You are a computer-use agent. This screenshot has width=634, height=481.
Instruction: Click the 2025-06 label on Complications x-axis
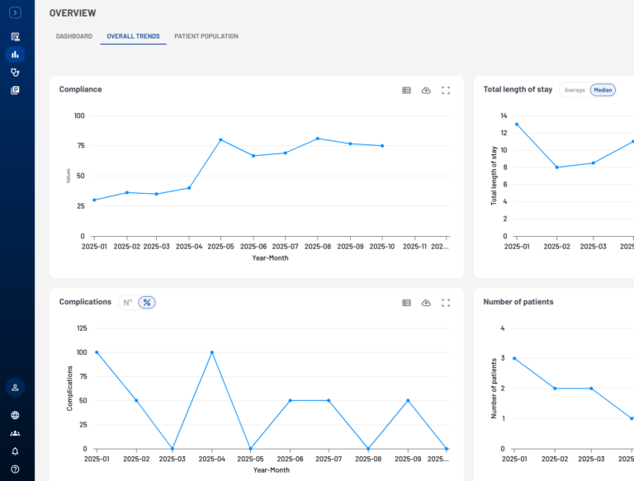point(290,460)
